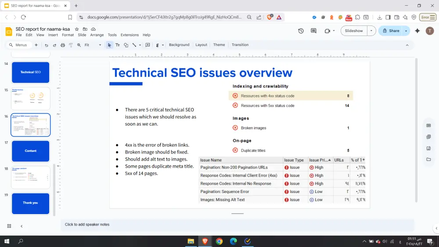This screenshot has height=247, width=439.
Task: Add a new slide with plus icon
Action: [36, 45]
